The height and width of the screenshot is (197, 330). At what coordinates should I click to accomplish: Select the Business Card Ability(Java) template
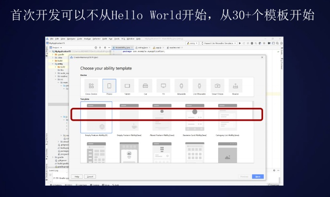click(195, 119)
